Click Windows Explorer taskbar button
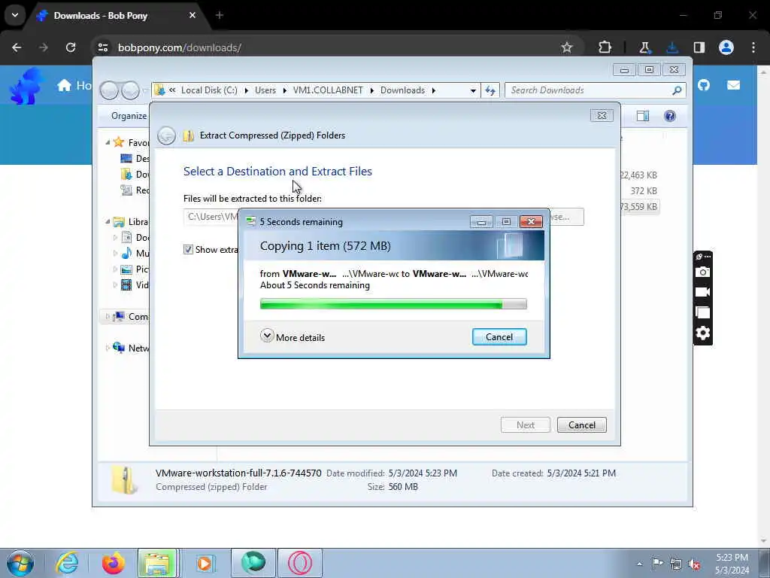Image resolution: width=770 pixels, height=578 pixels. tap(157, 563)
